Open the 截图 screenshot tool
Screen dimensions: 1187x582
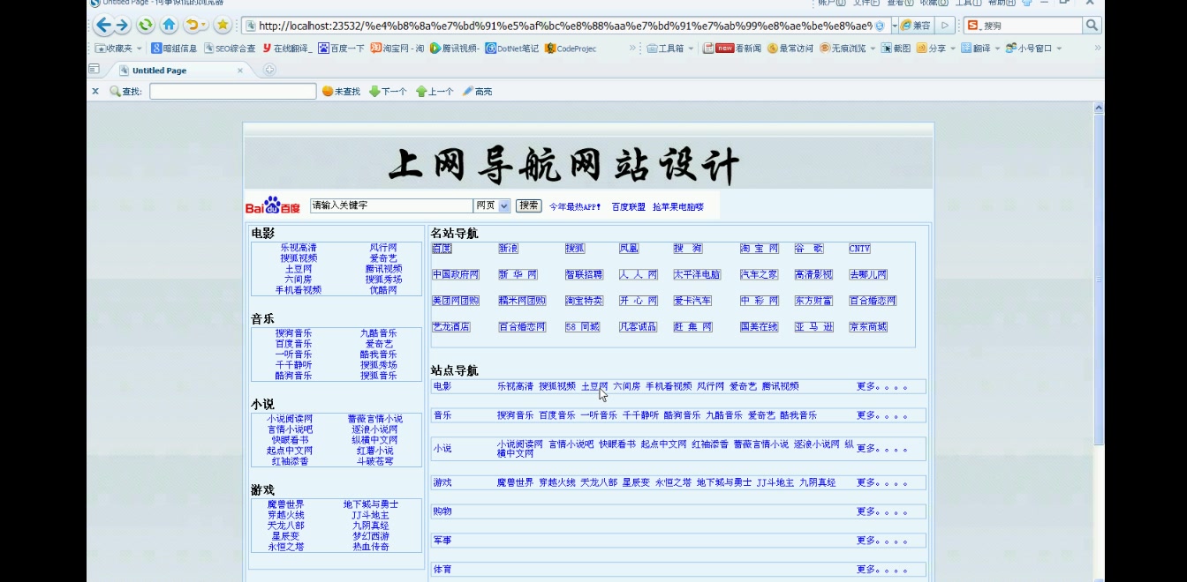pos(896,48)
